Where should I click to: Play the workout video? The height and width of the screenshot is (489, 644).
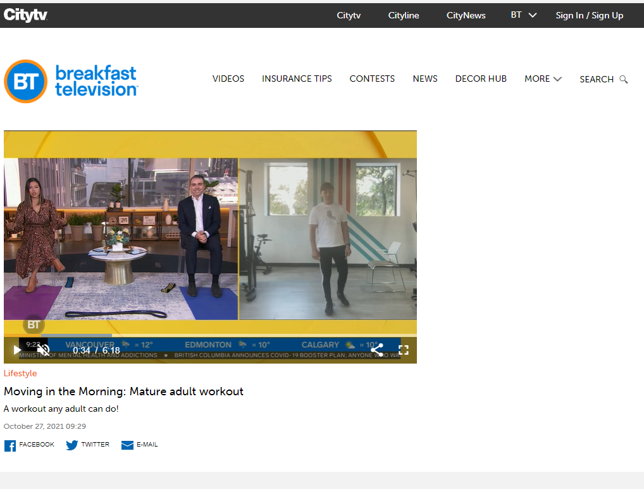[x=16, y=349]
